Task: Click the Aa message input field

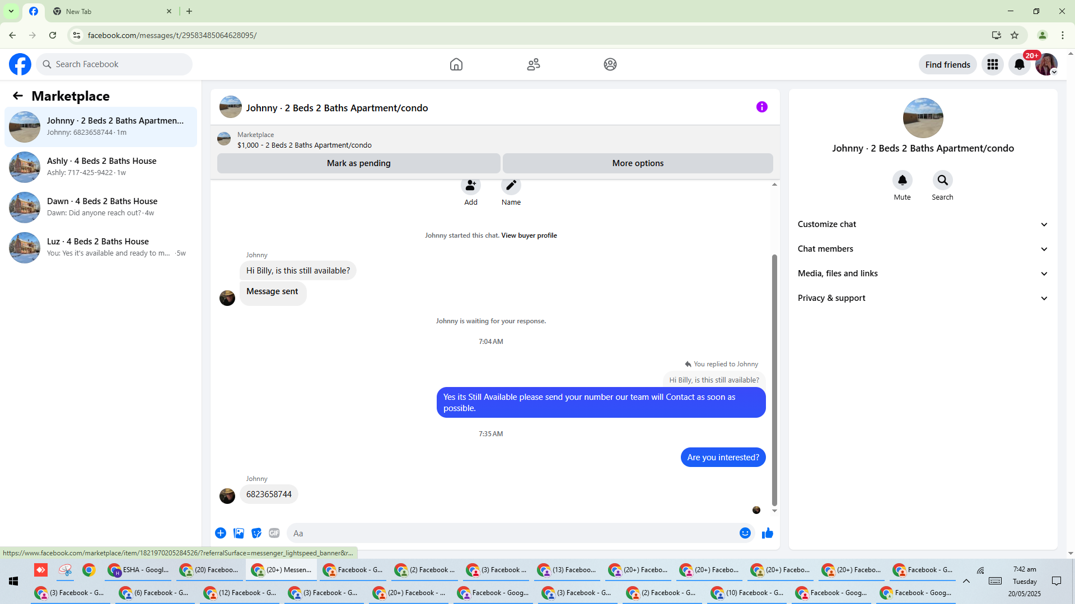Action: (512, 533)
